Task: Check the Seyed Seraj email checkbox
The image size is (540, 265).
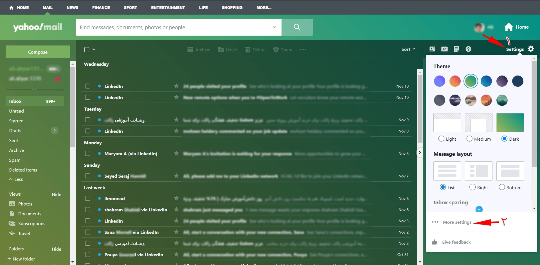Action: (x=88, y=176)
